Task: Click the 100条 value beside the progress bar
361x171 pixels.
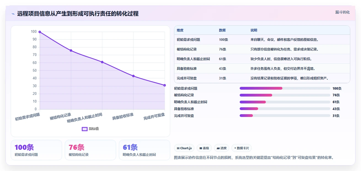Action: 337,89
